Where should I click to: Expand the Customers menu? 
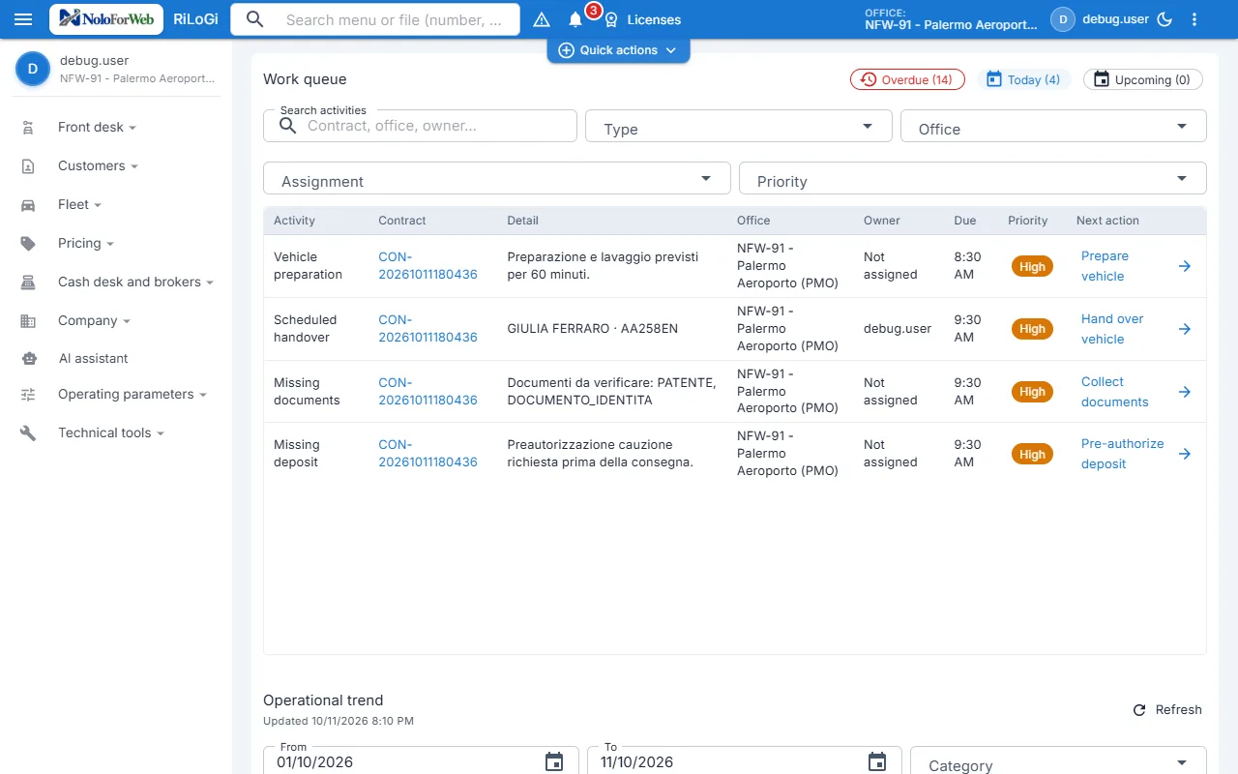click(98, 165)
